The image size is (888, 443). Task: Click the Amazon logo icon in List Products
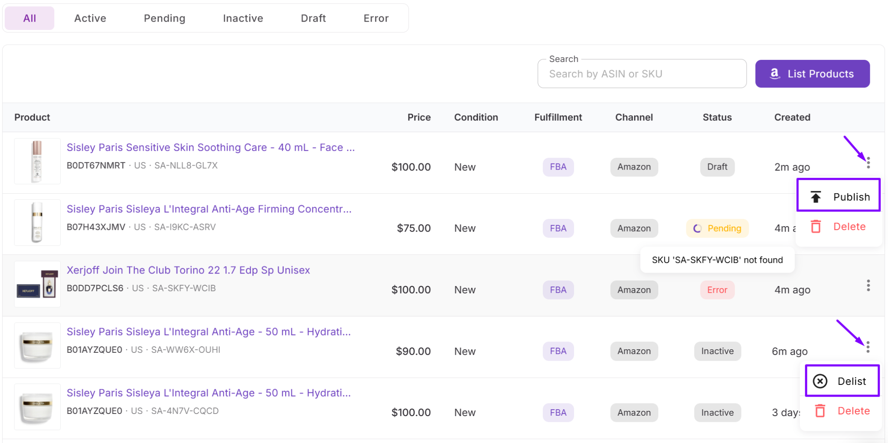pyautogui.click(x=774, y=74)
